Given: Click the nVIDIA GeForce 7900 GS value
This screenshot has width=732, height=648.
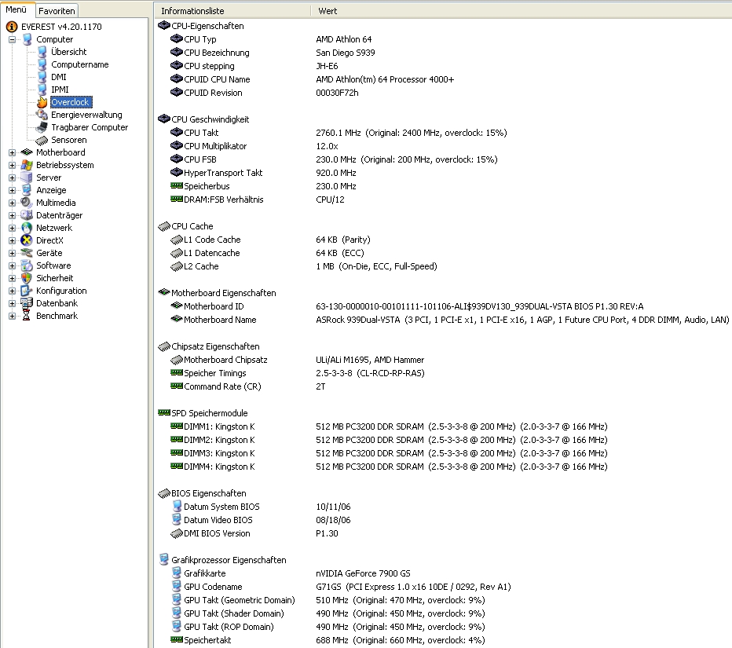Looking at the screenshot, I should pyautogui.click(x=363, y=573).
